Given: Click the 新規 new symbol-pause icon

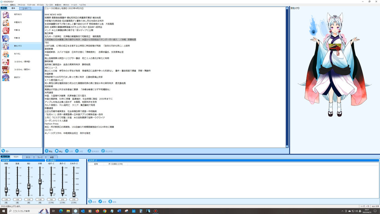Looking at the screenshot, I should [x=90, y=201].
